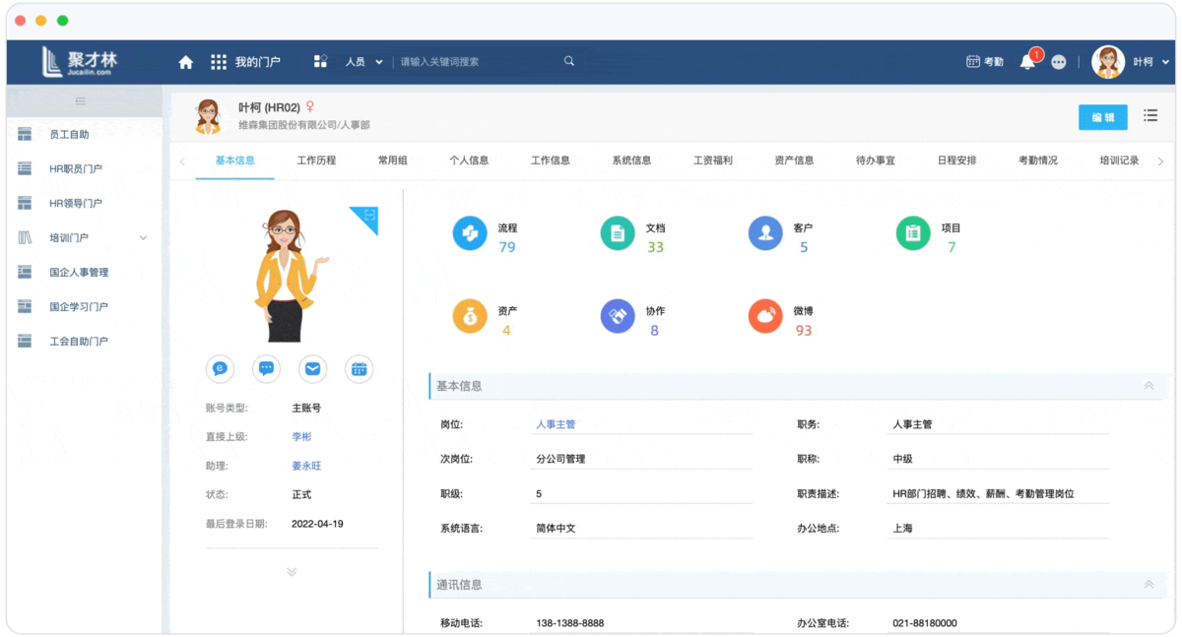
Task: Open the notification bell with red badge
Action: pyautogui.click(x=1027, y=61)
